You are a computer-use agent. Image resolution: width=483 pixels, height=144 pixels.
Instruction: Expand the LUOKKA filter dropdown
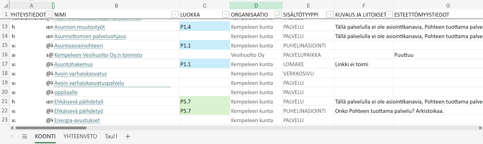pos(226,15)
